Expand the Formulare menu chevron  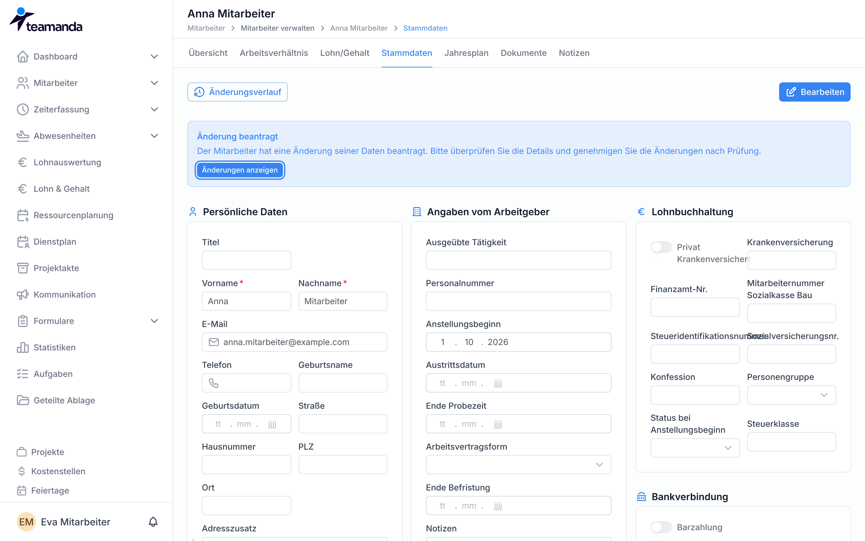click(x=154, y=321)
